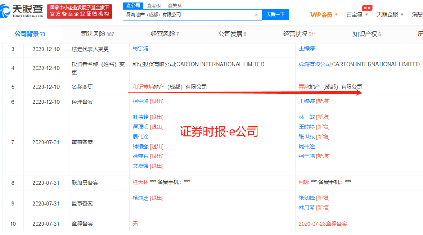423x235 pixels.
Task: Open the 公司背景 70 tab
Action: click(30, 34)
